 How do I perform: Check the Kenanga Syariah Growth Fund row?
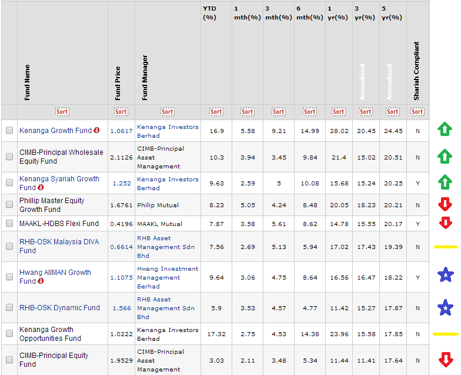(x=9, y=182)
